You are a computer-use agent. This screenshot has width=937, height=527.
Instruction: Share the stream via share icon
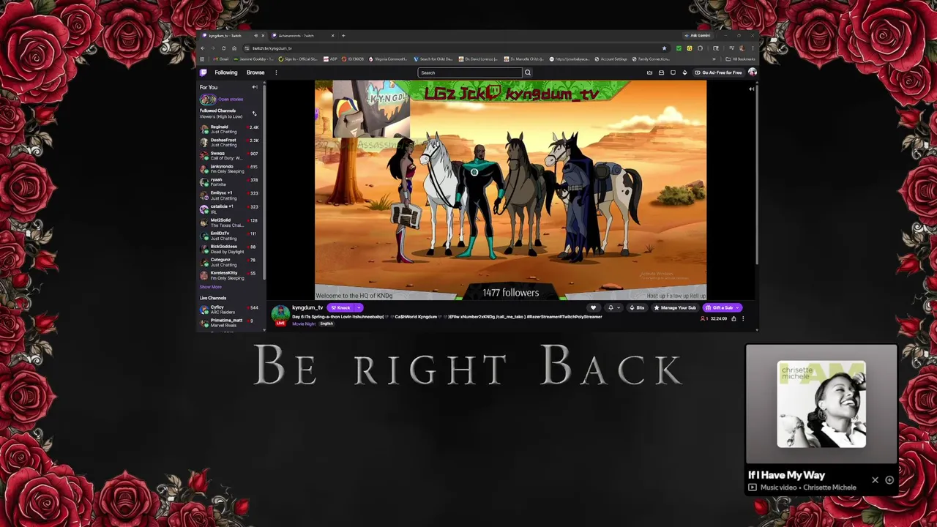(x=733, y=318)
